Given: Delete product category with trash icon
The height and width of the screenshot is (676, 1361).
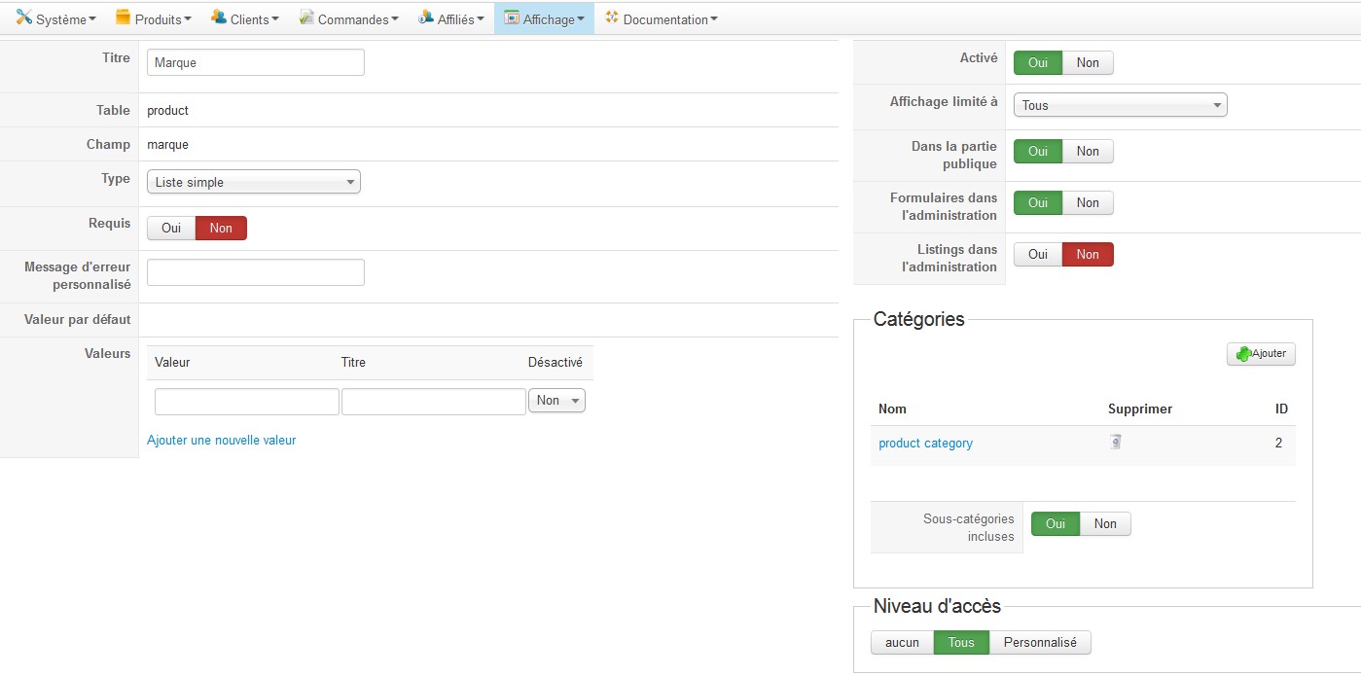Looking at the screenshot, I should click(x=1116, y=442).
